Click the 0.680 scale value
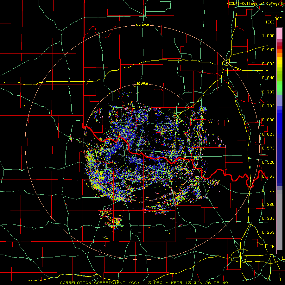 [x=268, y=120]
